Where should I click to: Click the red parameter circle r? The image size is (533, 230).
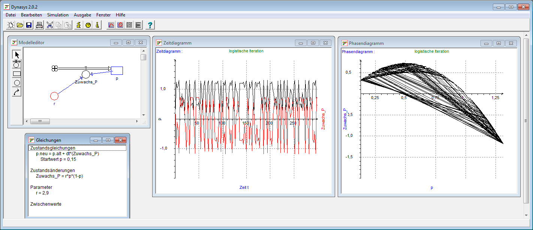(x=54, y=96)
